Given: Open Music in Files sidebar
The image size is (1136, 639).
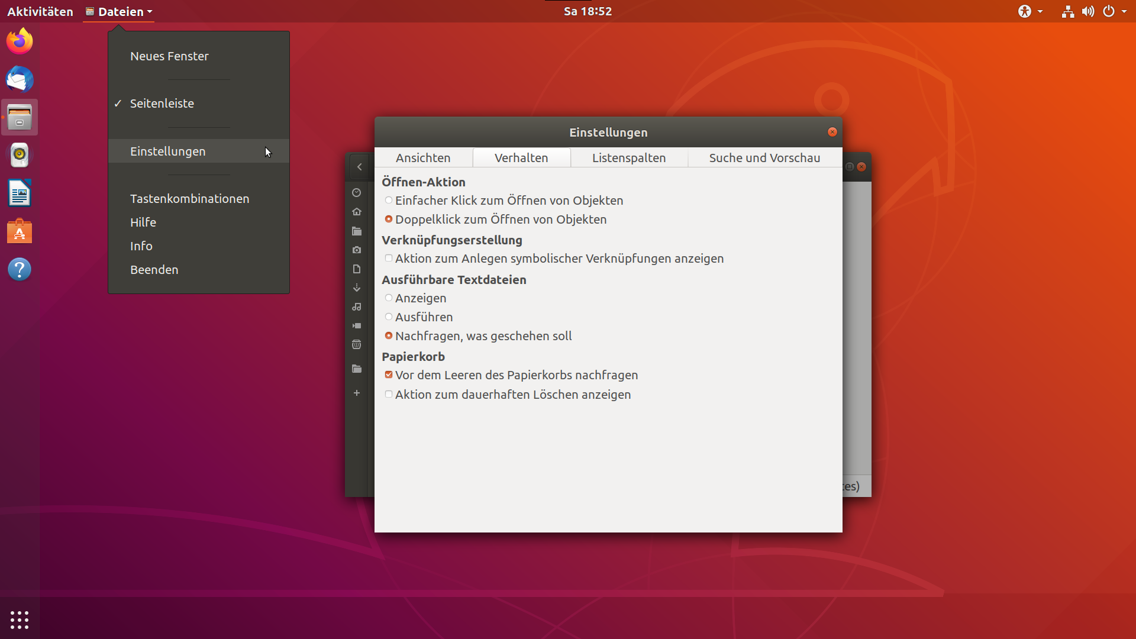Looking at the screenshot, I should click(357, 307).
